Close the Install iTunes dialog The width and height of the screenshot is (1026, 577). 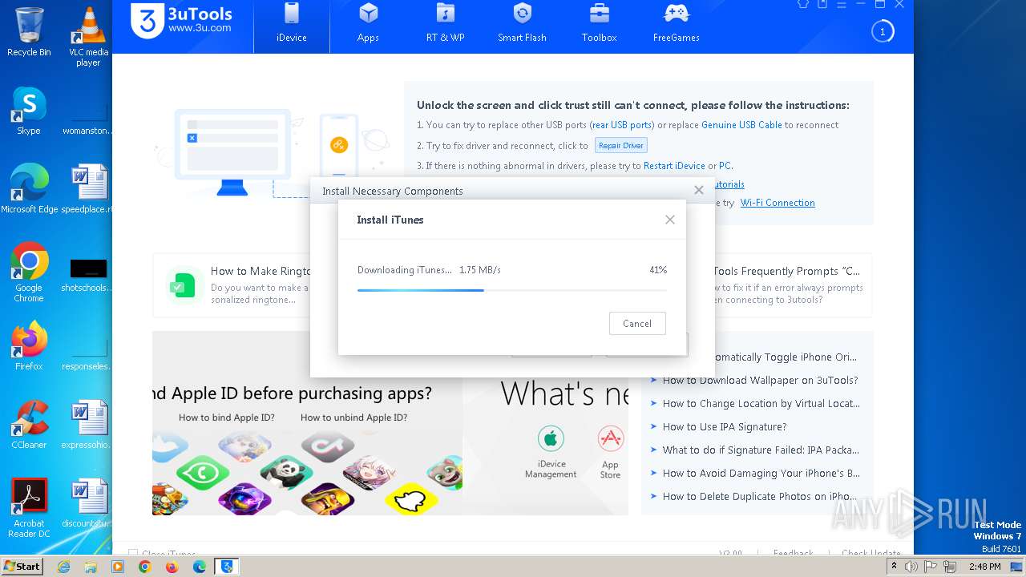point(670,220)
